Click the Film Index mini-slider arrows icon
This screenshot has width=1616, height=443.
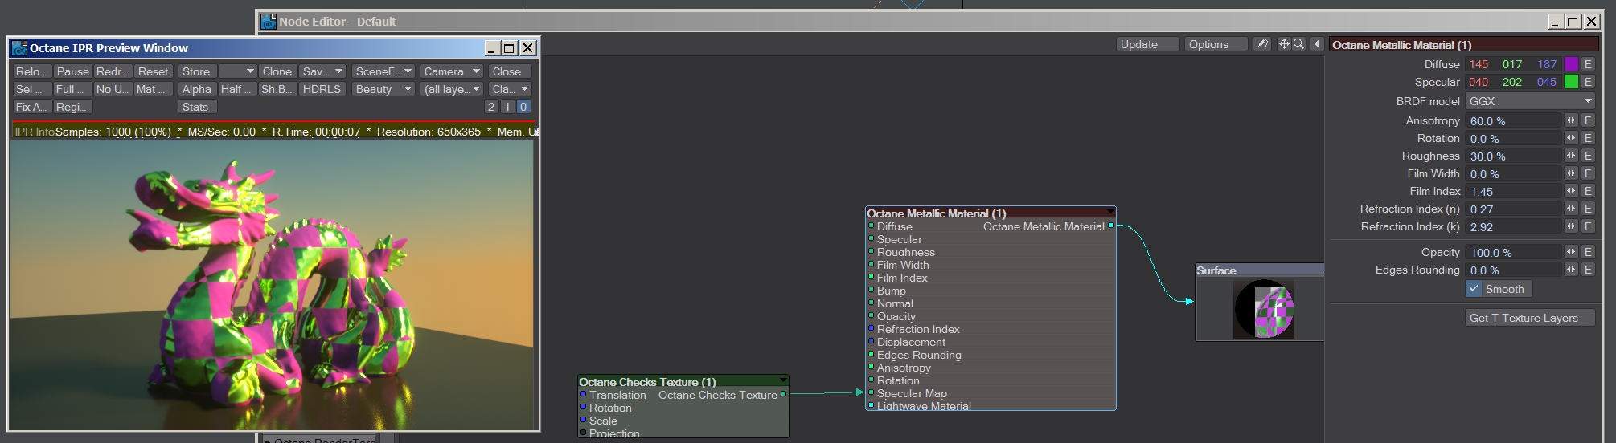pos(1571,191)
